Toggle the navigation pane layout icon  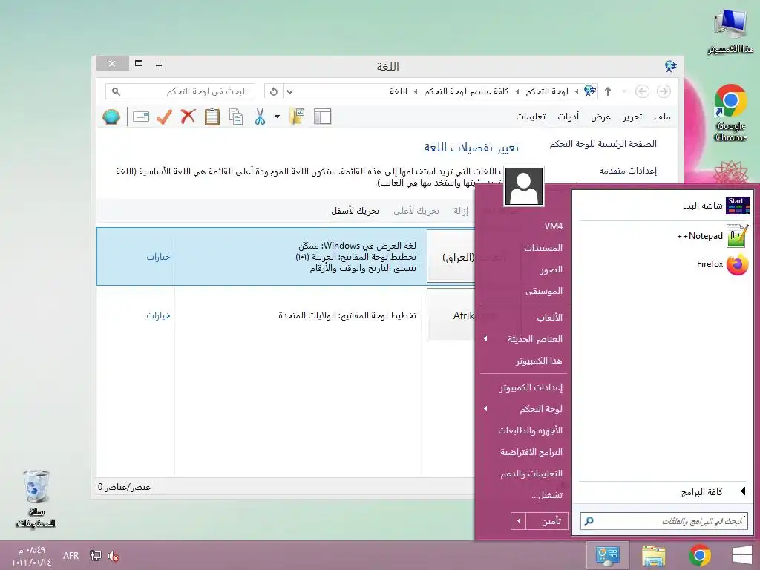pos(322,117)
